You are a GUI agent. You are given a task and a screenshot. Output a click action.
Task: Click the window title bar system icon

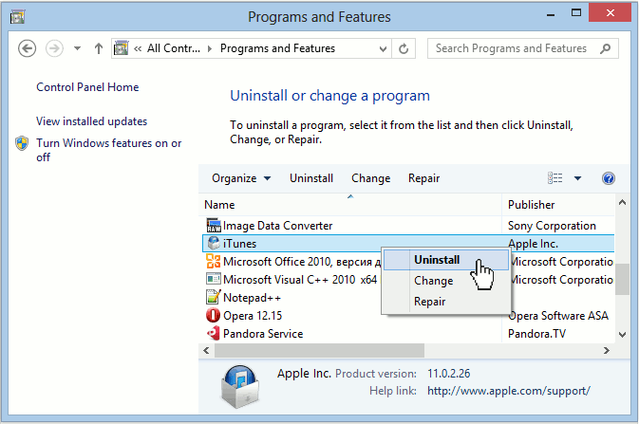click(17, 17)
